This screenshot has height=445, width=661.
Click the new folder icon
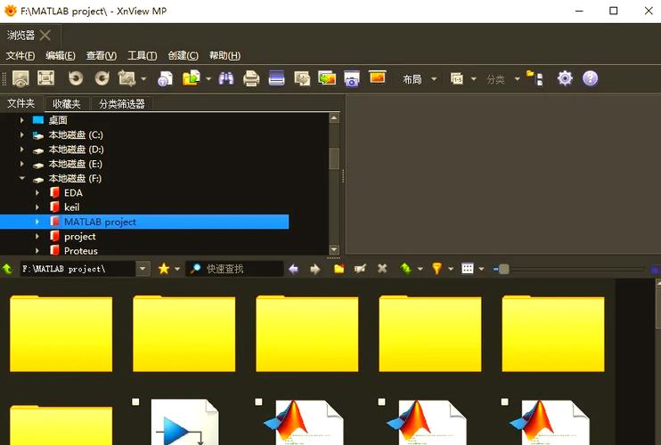pyautogui.click(x=339, y=268)
